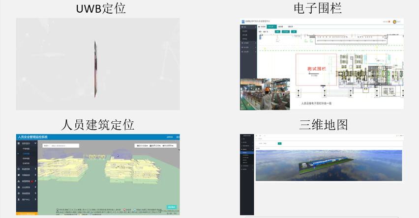Click the UWB定位 heading text
The width and height of the screenshot is (419, 218).
pos(101,8)
